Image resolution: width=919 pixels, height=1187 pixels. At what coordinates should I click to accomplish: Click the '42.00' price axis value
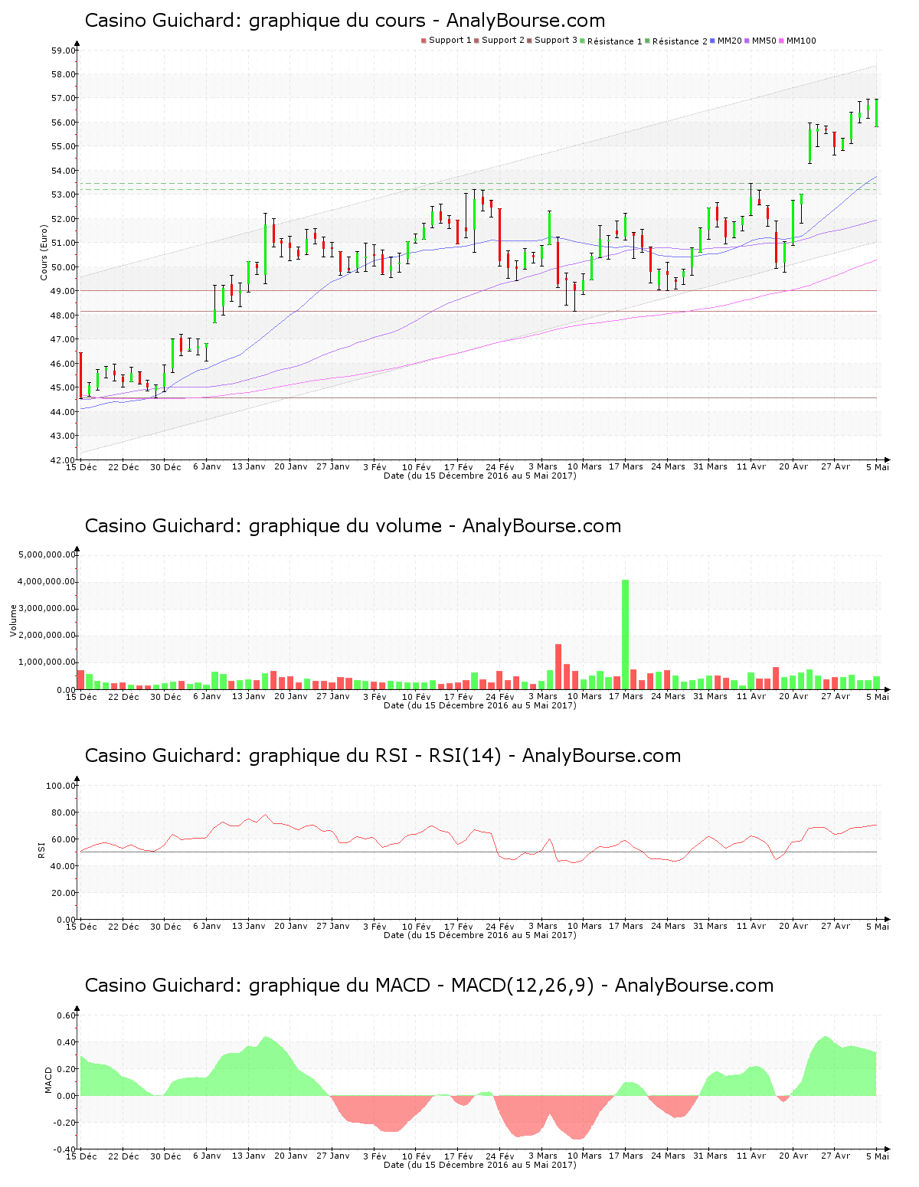(64, 460)
